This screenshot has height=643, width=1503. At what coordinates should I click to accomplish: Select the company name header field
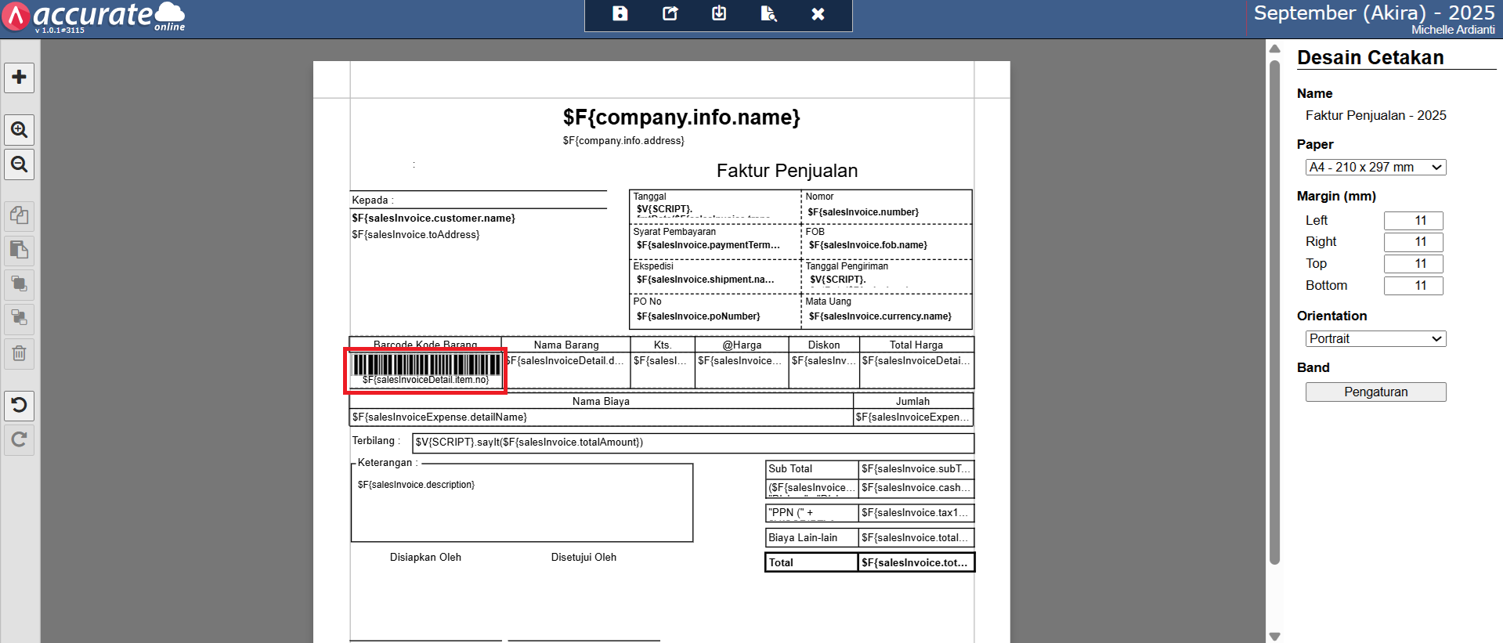pos(681,117)
